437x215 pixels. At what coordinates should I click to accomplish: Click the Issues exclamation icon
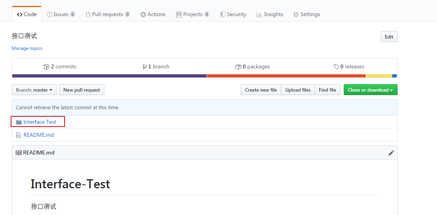(x=49, y=15)
